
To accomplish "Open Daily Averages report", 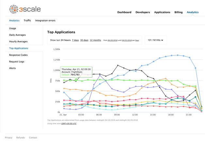I will point(17,35).
